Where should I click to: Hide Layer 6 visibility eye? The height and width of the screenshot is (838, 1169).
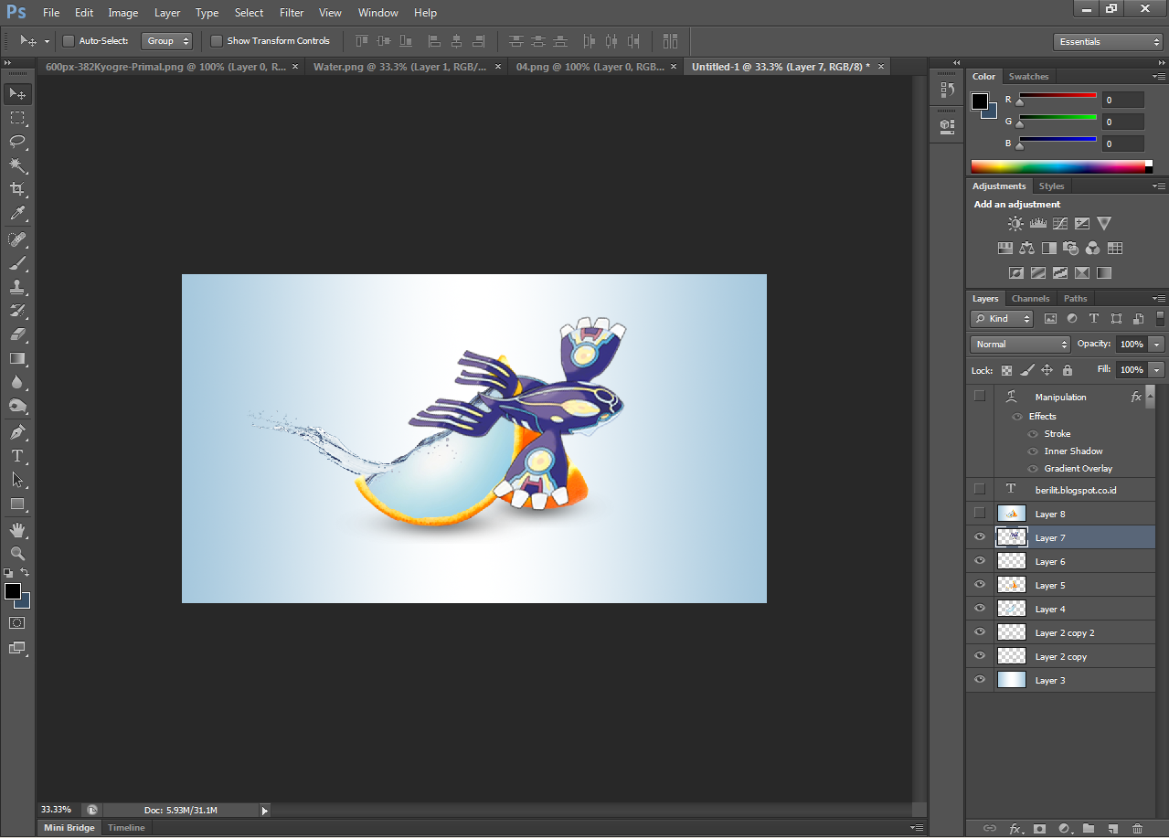[x=980, y=561]
